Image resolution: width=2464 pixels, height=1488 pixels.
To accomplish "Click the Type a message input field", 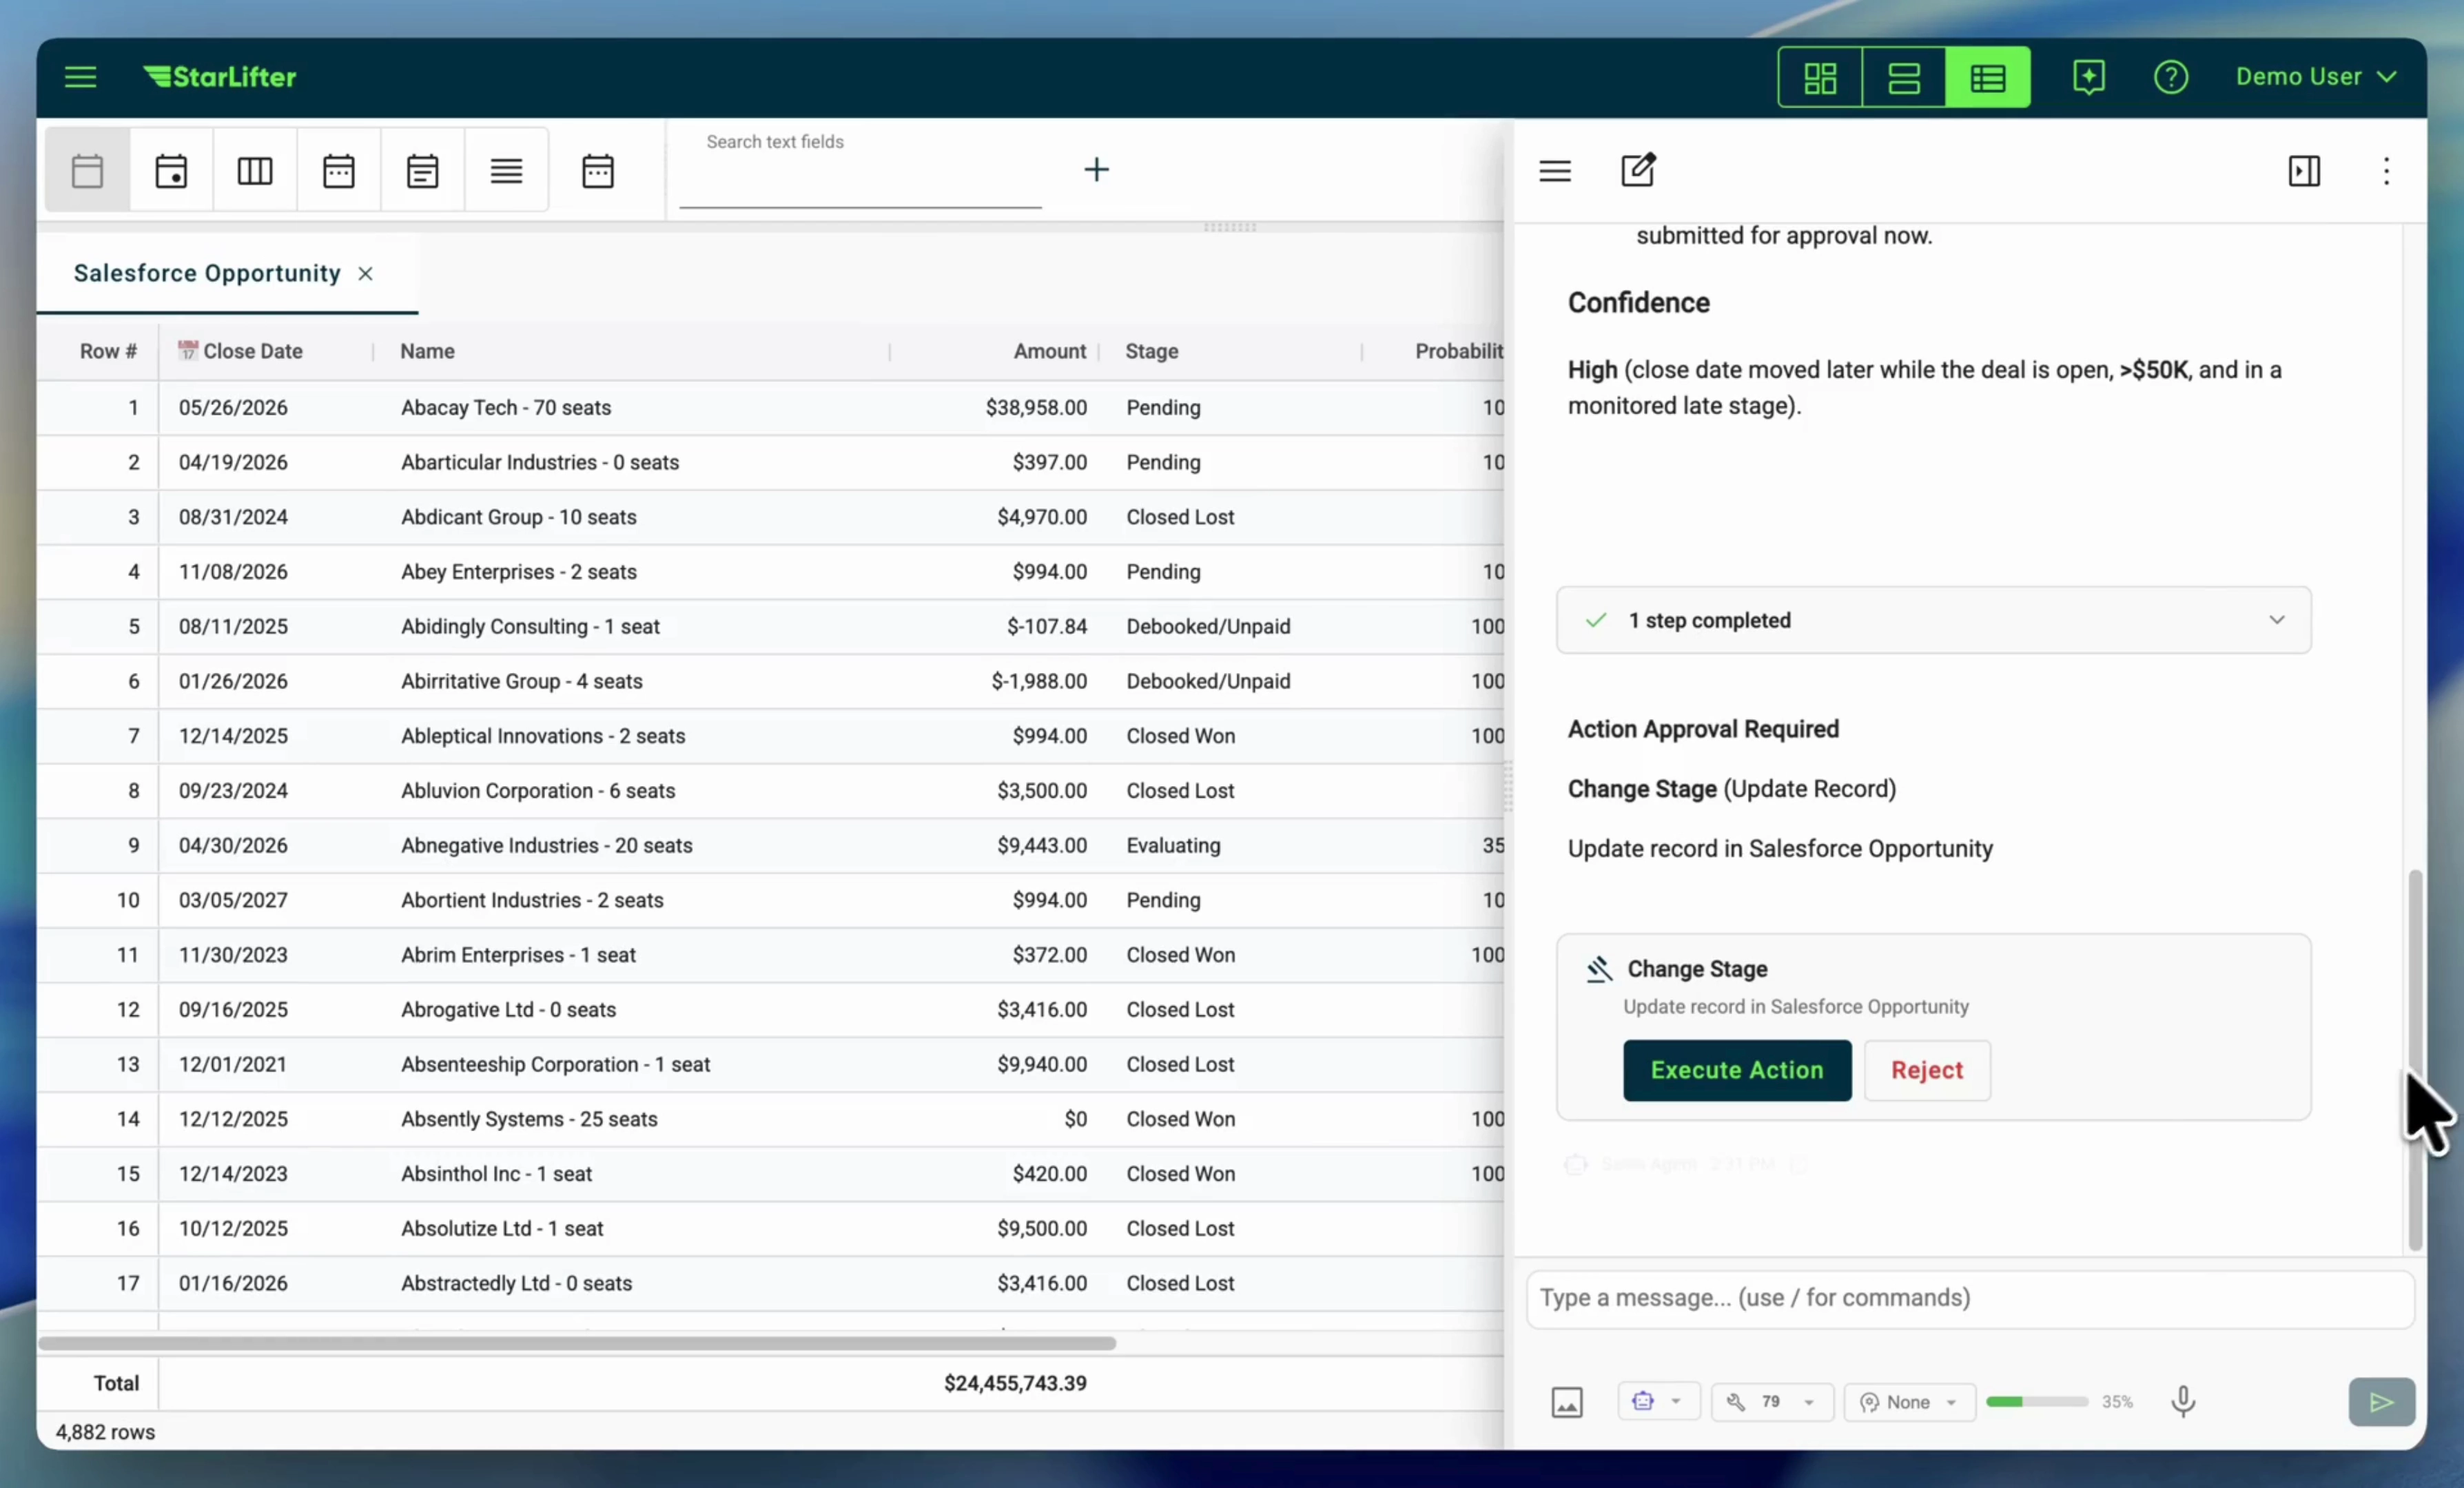I will [x=1968, y=1298].
